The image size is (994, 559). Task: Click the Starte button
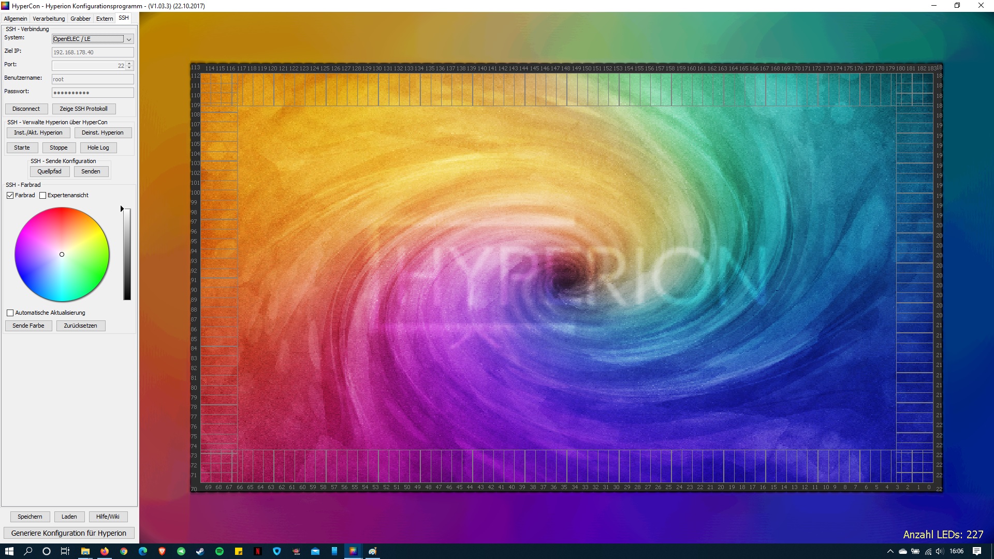tap(22, 148)
